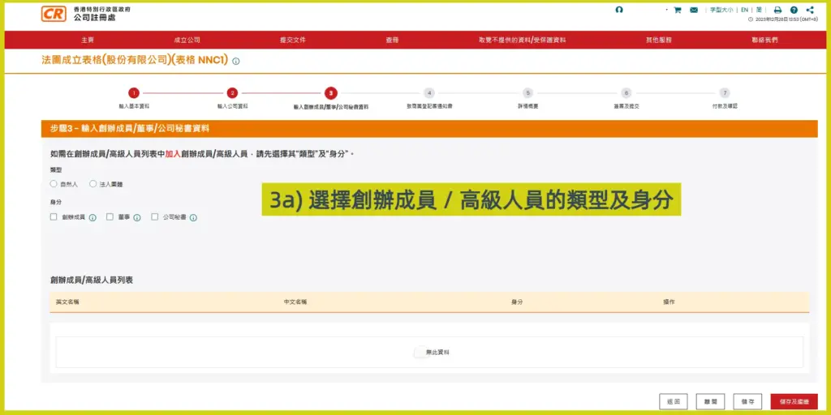Click info icon next to 表格 NNC1 title
The image size is (831, 415).
pyautogui.click(x=236, y=61)
